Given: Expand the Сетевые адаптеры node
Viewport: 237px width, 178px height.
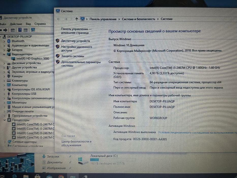Looking at the screenshot, I should click(5, 142).
